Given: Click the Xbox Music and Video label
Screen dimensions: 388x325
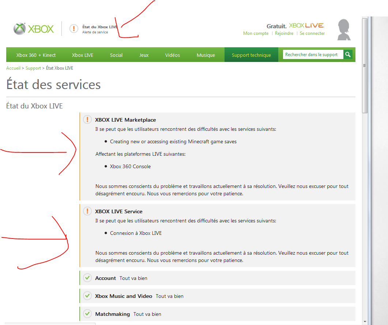Looking at the screenshot, I should click(124, 296).
